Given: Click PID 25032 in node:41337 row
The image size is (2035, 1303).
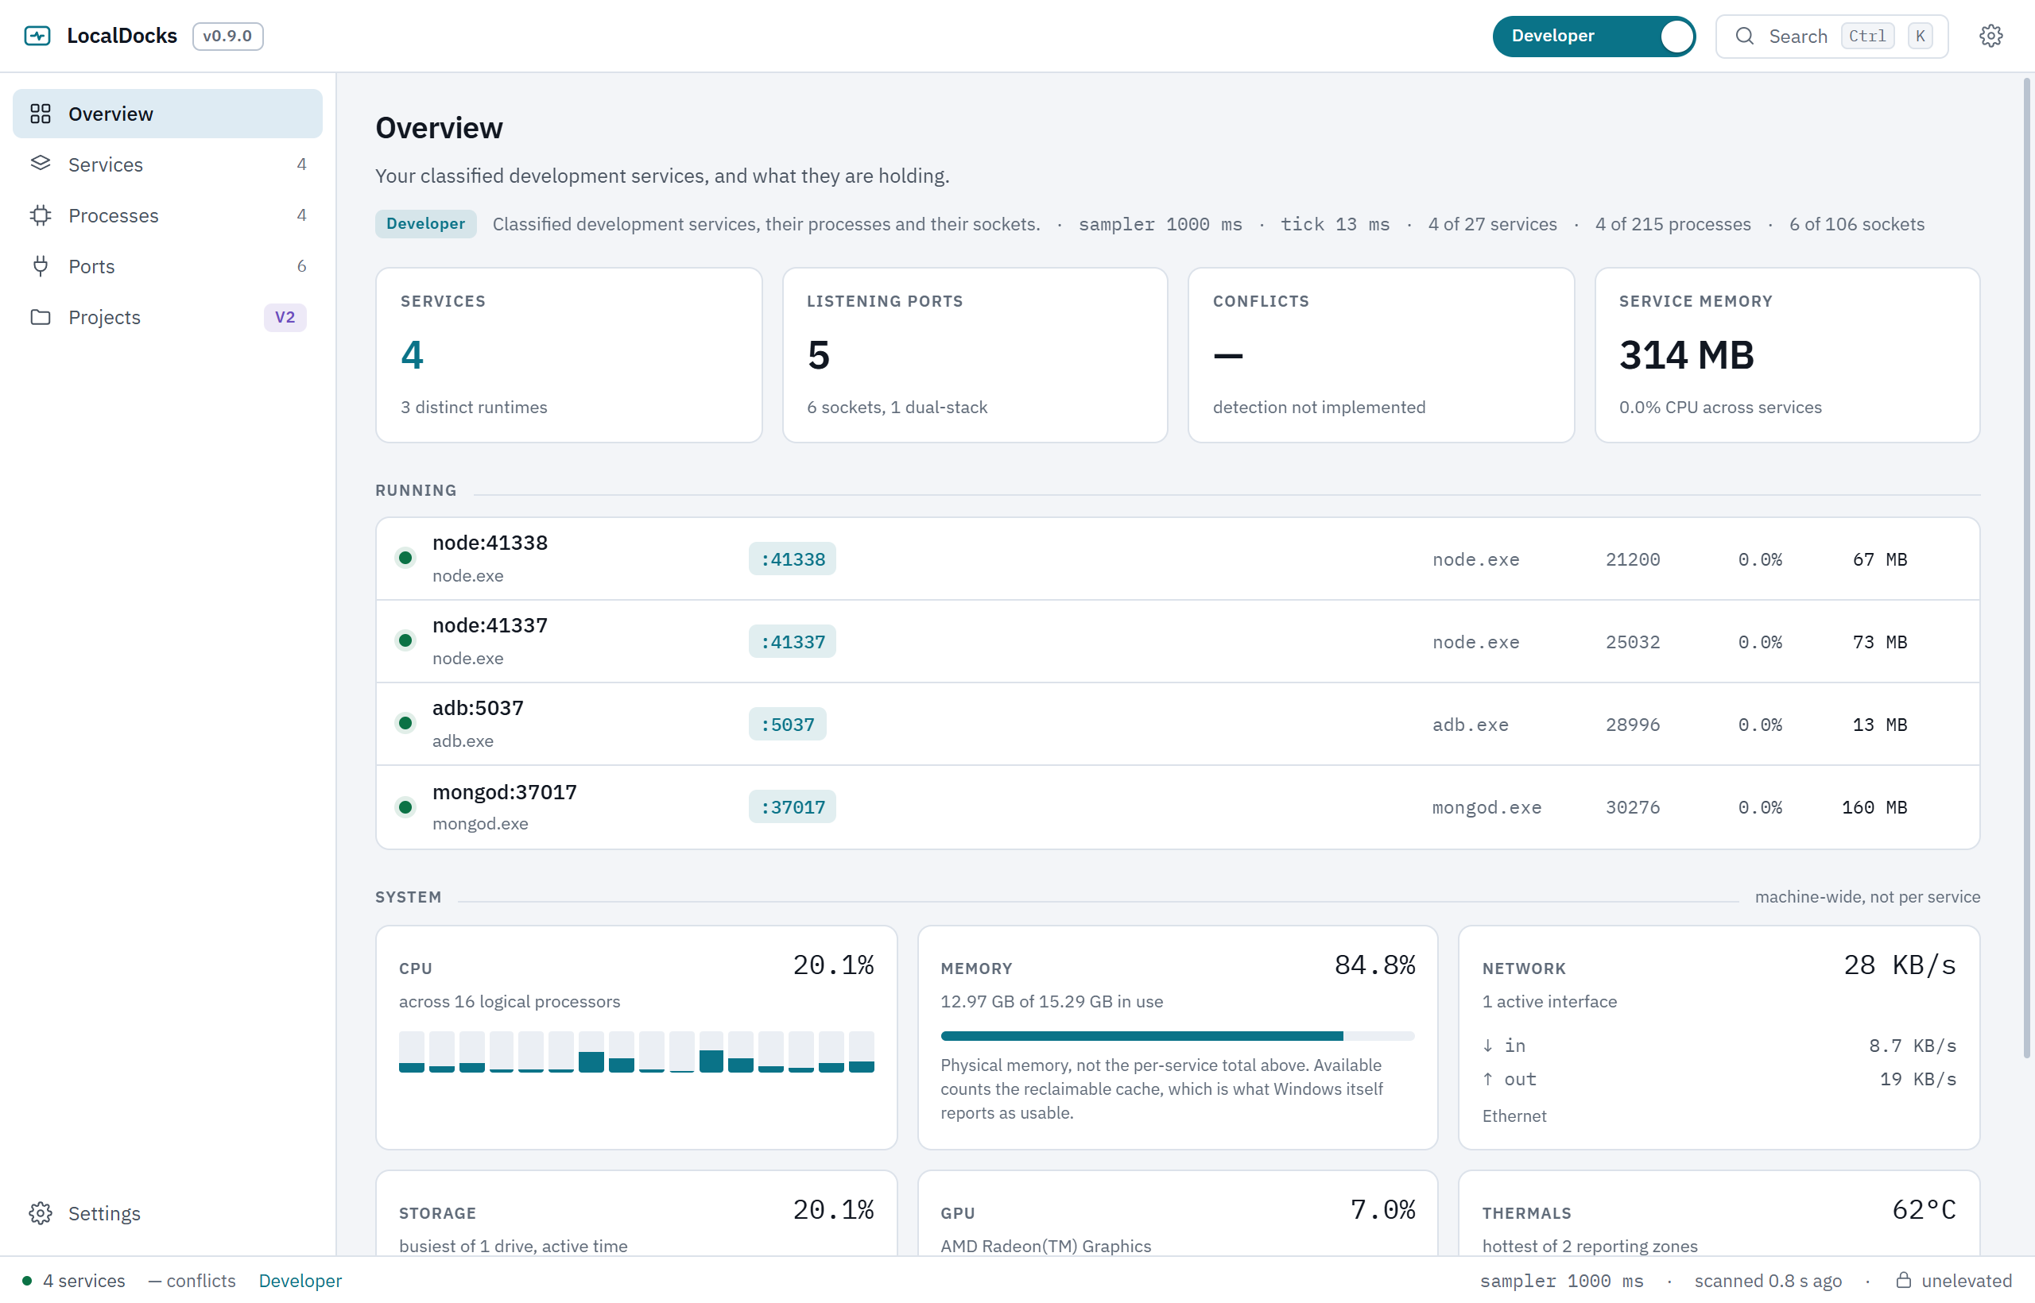Looking at the screenshot, I should [x=1632, y=641].
